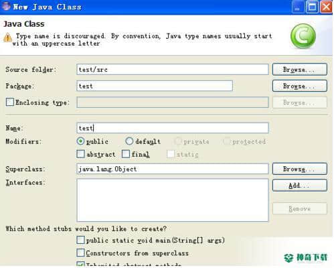
Task: Enable the Enclosing type checkbox
Action: click(x=10, y=102)
